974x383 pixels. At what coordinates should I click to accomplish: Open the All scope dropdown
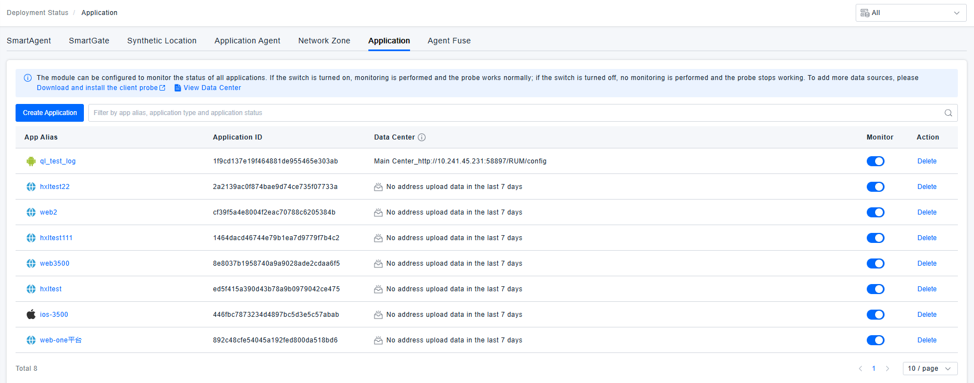click(911, 13)
